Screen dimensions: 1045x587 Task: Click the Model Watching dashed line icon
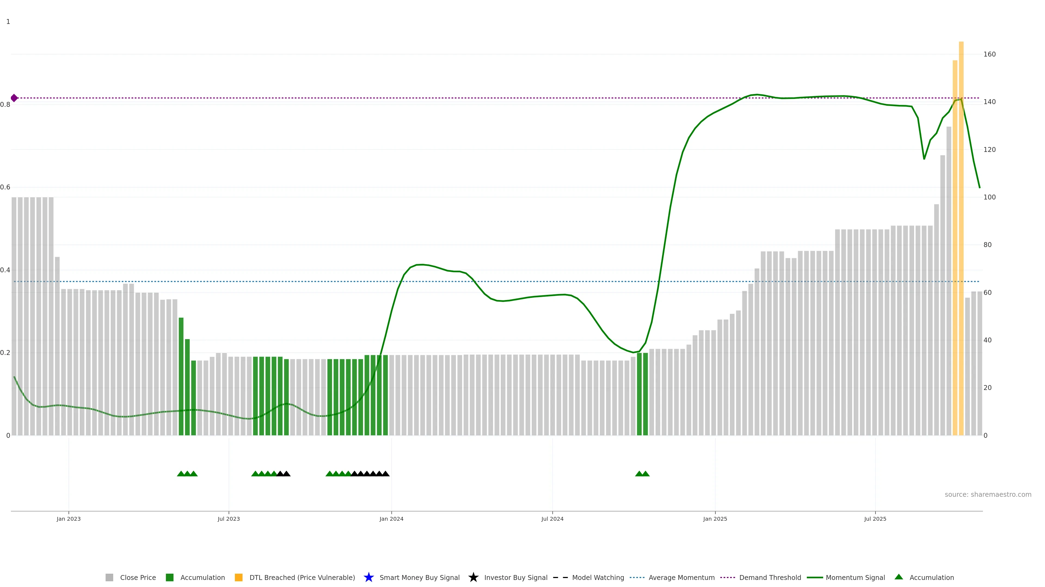pyautogui.click(x=560, y=577)
